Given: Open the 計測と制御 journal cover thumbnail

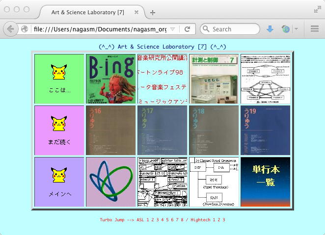Looking at the screenshot, I should point(214,79).
